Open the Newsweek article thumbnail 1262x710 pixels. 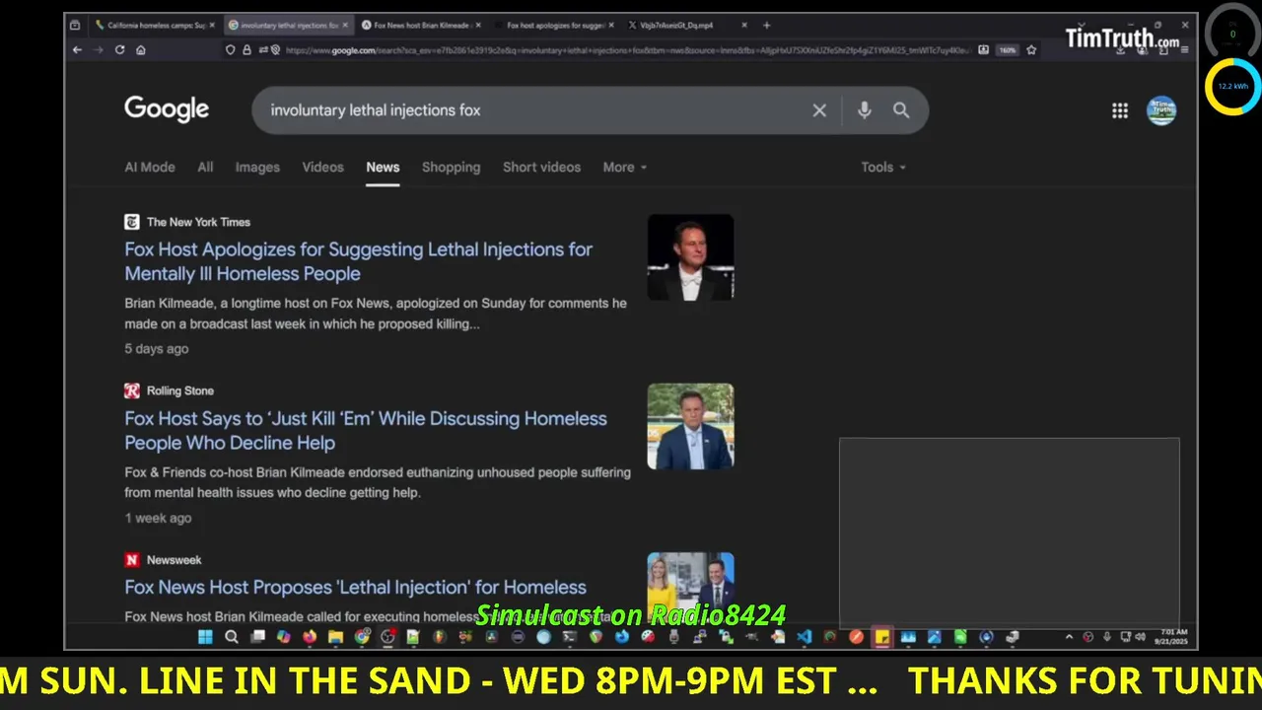tap(690, 587)
